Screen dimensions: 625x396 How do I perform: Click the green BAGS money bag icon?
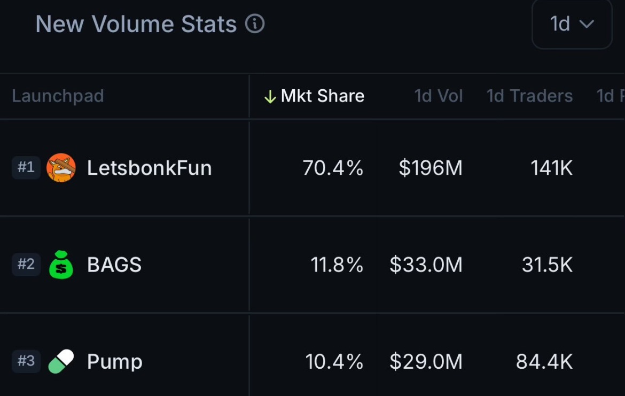[61, 265]
